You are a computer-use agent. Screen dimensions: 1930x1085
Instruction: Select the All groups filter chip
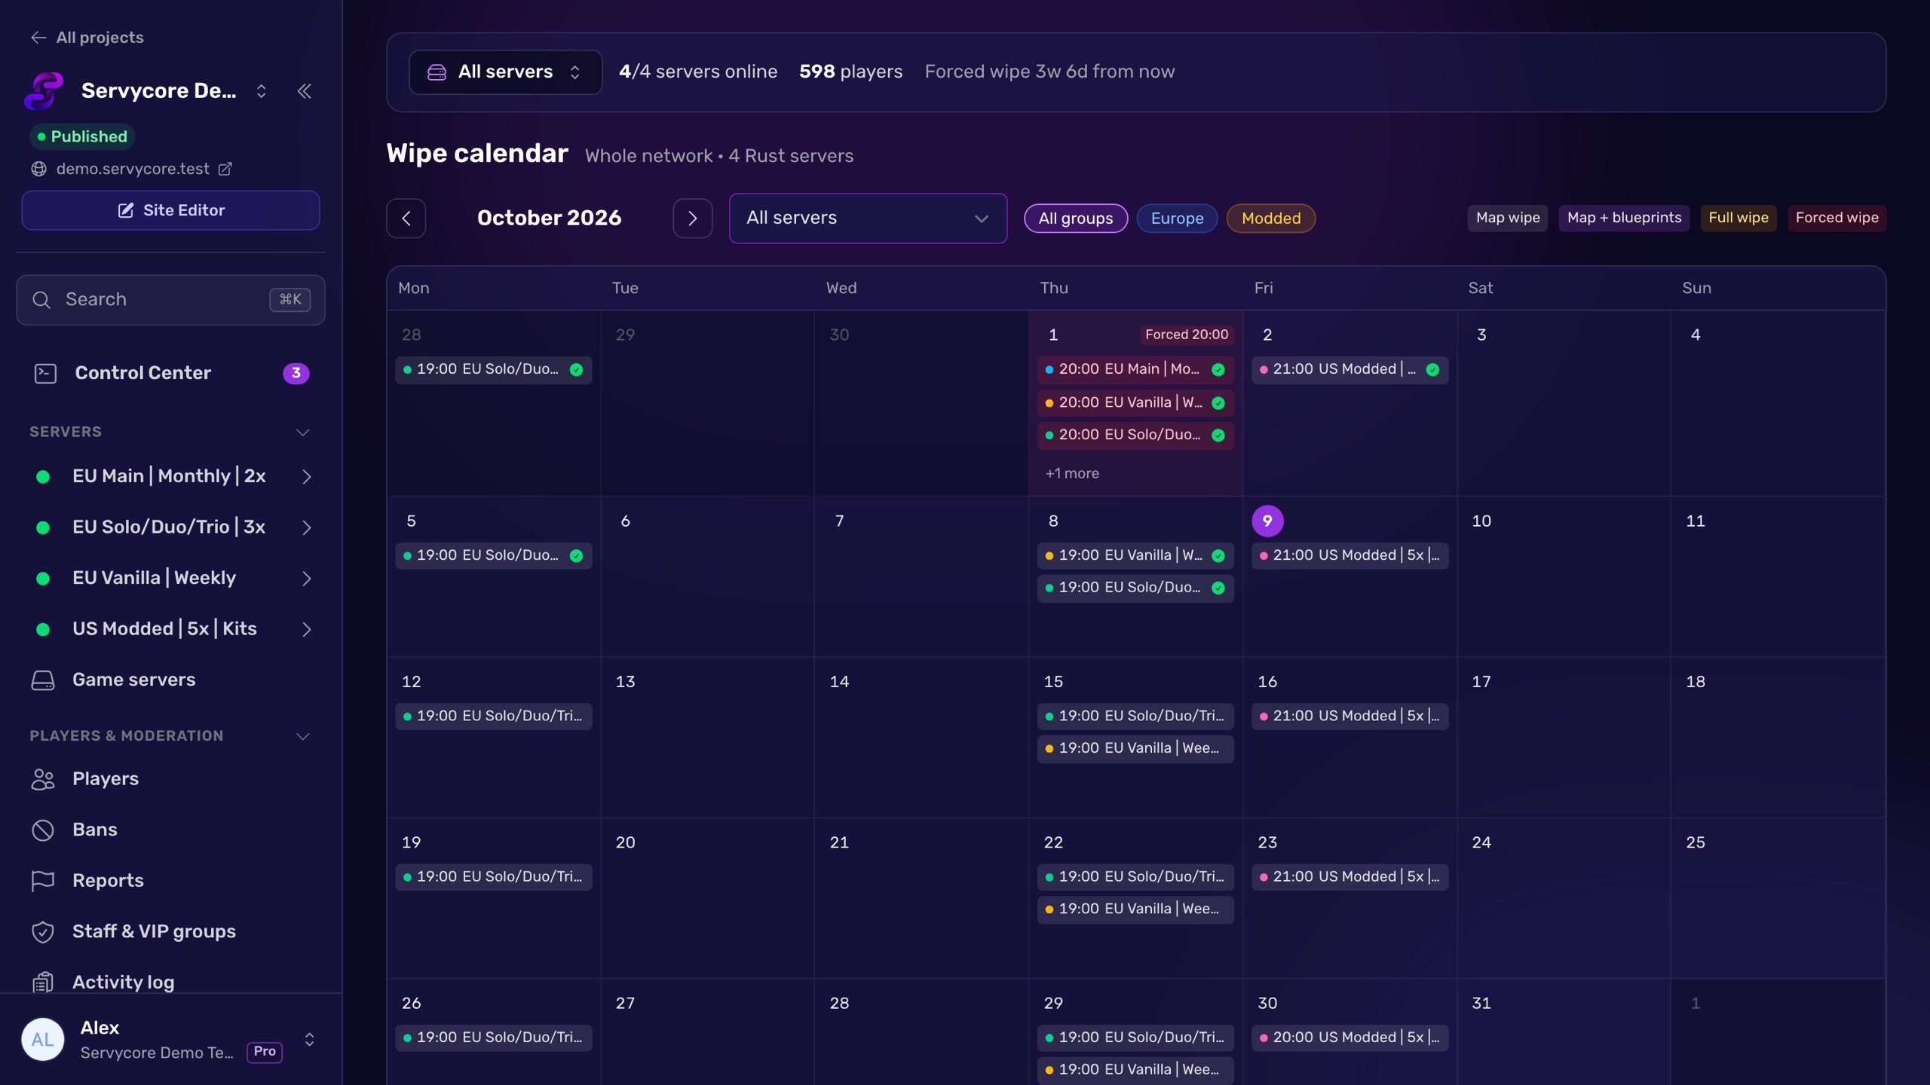coord(1076,219)
